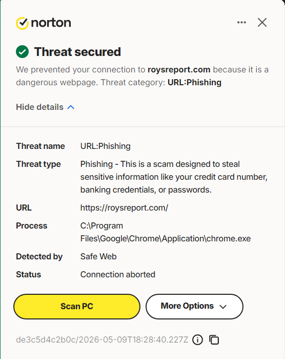This screenshot has width=285, height=359.
Task: Select the event ID timestamp text
Action: coord(102,339)
